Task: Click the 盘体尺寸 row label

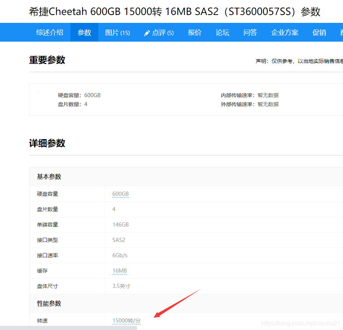Action: (47, 286)
